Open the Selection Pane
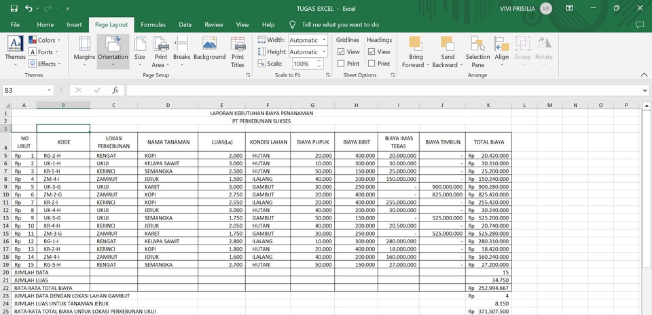Image resolution: width=652 pixels, height=315 pixels. click(x=477, y=51)
